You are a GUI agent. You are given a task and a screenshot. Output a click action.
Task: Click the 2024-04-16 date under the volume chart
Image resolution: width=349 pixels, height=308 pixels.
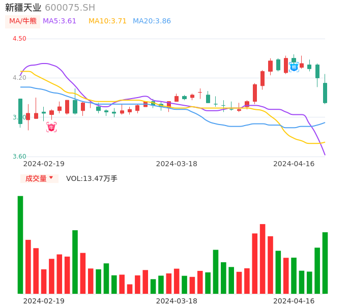(294, 301)
